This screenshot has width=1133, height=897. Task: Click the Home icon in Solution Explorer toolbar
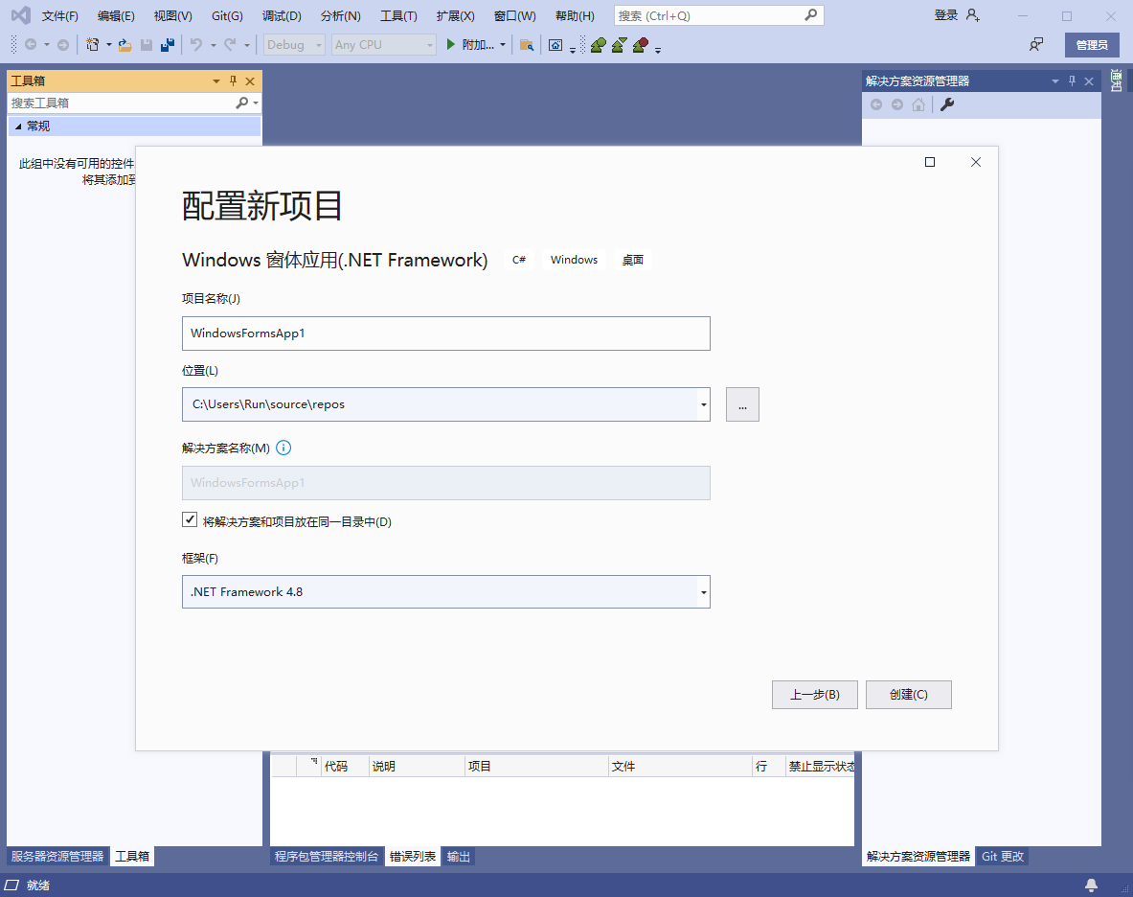click(x=918, y=104)
